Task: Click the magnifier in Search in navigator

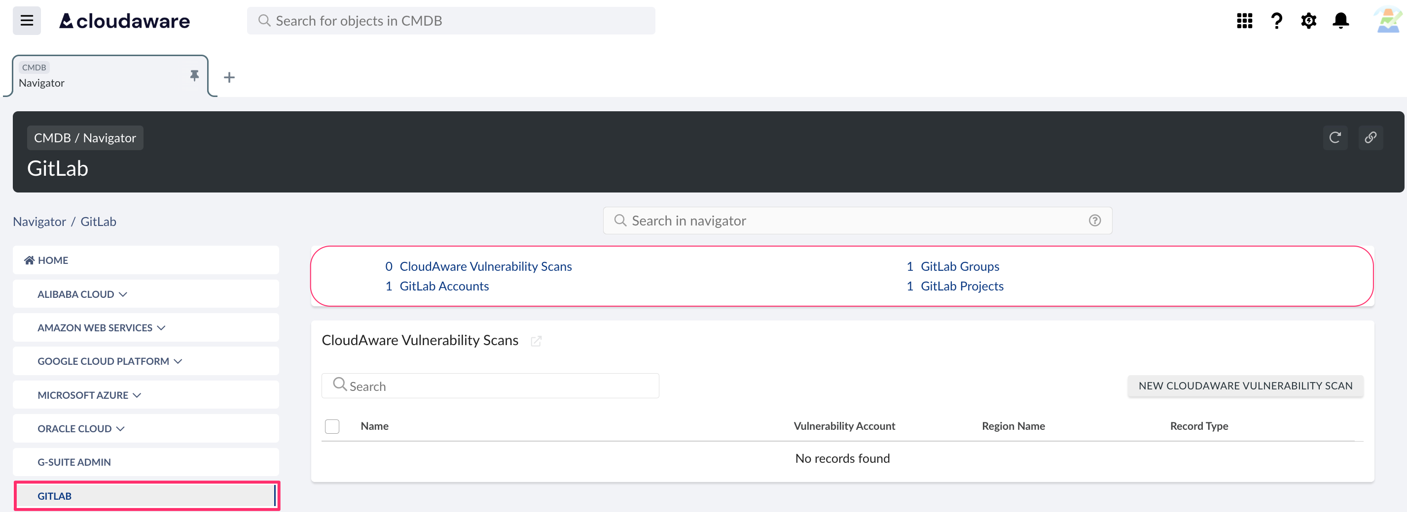Action: click(x=620, y=220)
